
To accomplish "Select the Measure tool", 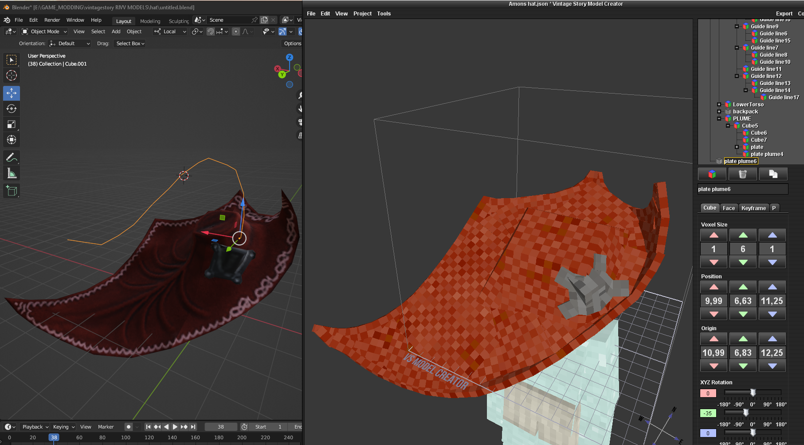I will tap(12, 173).
